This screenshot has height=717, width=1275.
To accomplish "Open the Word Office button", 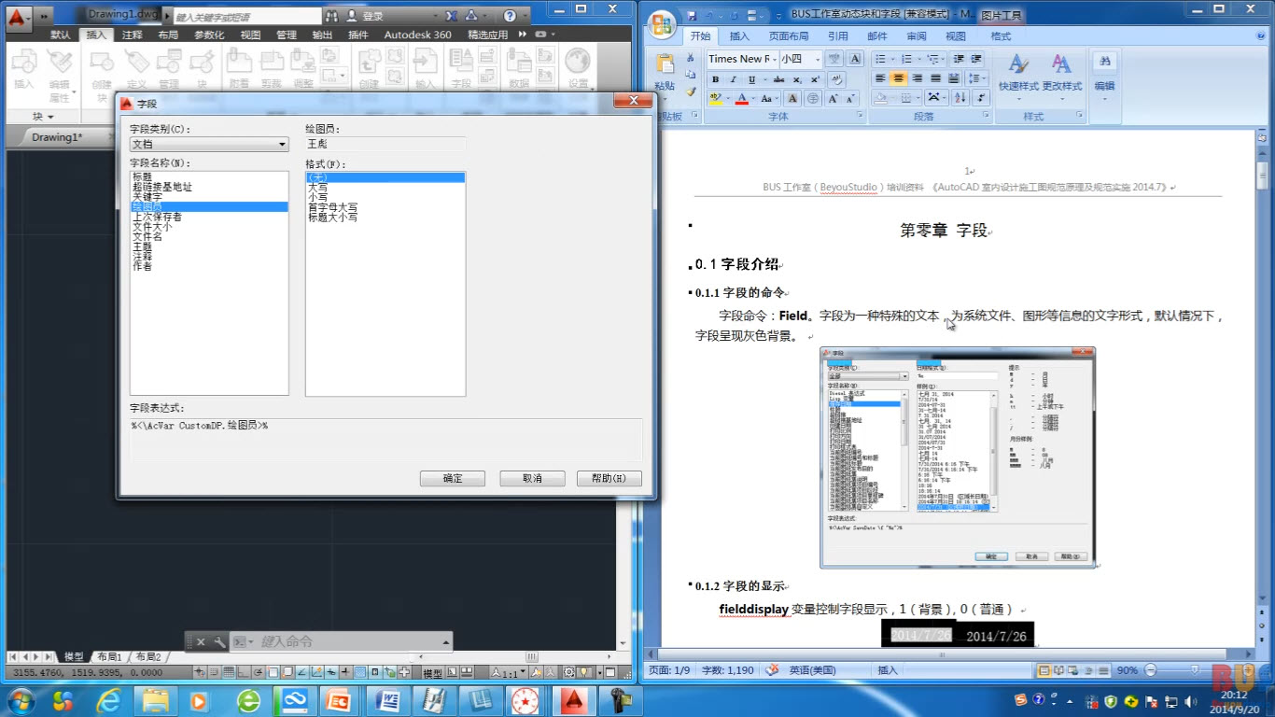I will (662, 24).
